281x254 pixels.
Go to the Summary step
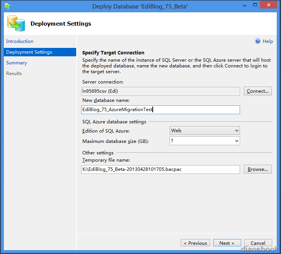point(16,63)
